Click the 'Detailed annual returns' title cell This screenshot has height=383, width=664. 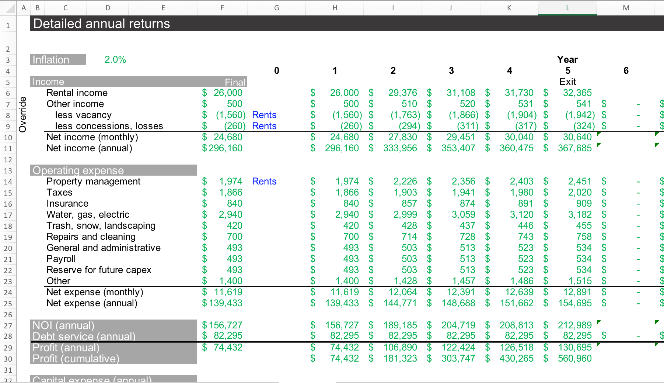click(x=102, y=24)
